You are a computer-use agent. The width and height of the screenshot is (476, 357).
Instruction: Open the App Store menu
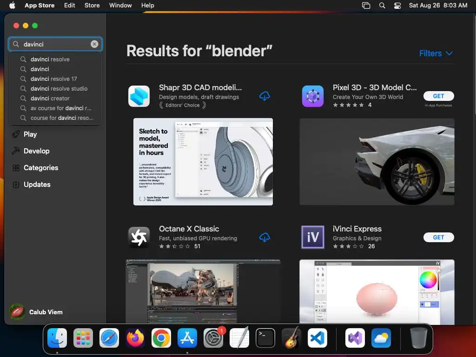click(x=40, y=5)
